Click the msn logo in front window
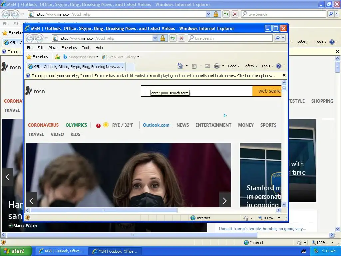Viewport: 341px width, 256px height. (x=35, y=91)
